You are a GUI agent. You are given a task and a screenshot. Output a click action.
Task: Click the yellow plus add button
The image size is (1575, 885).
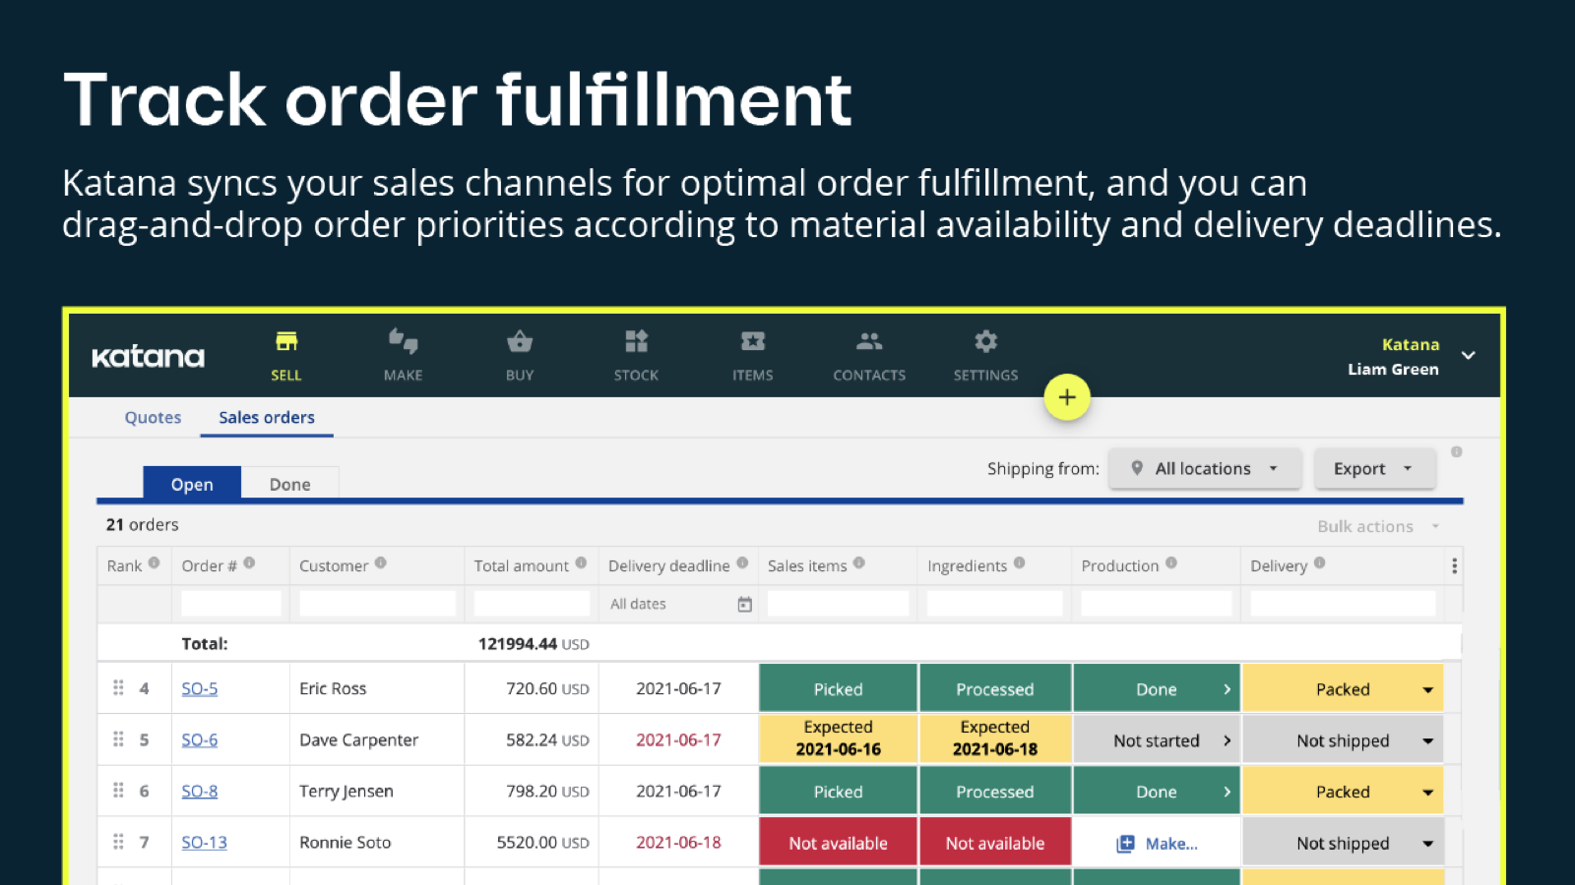point(1067,397)
